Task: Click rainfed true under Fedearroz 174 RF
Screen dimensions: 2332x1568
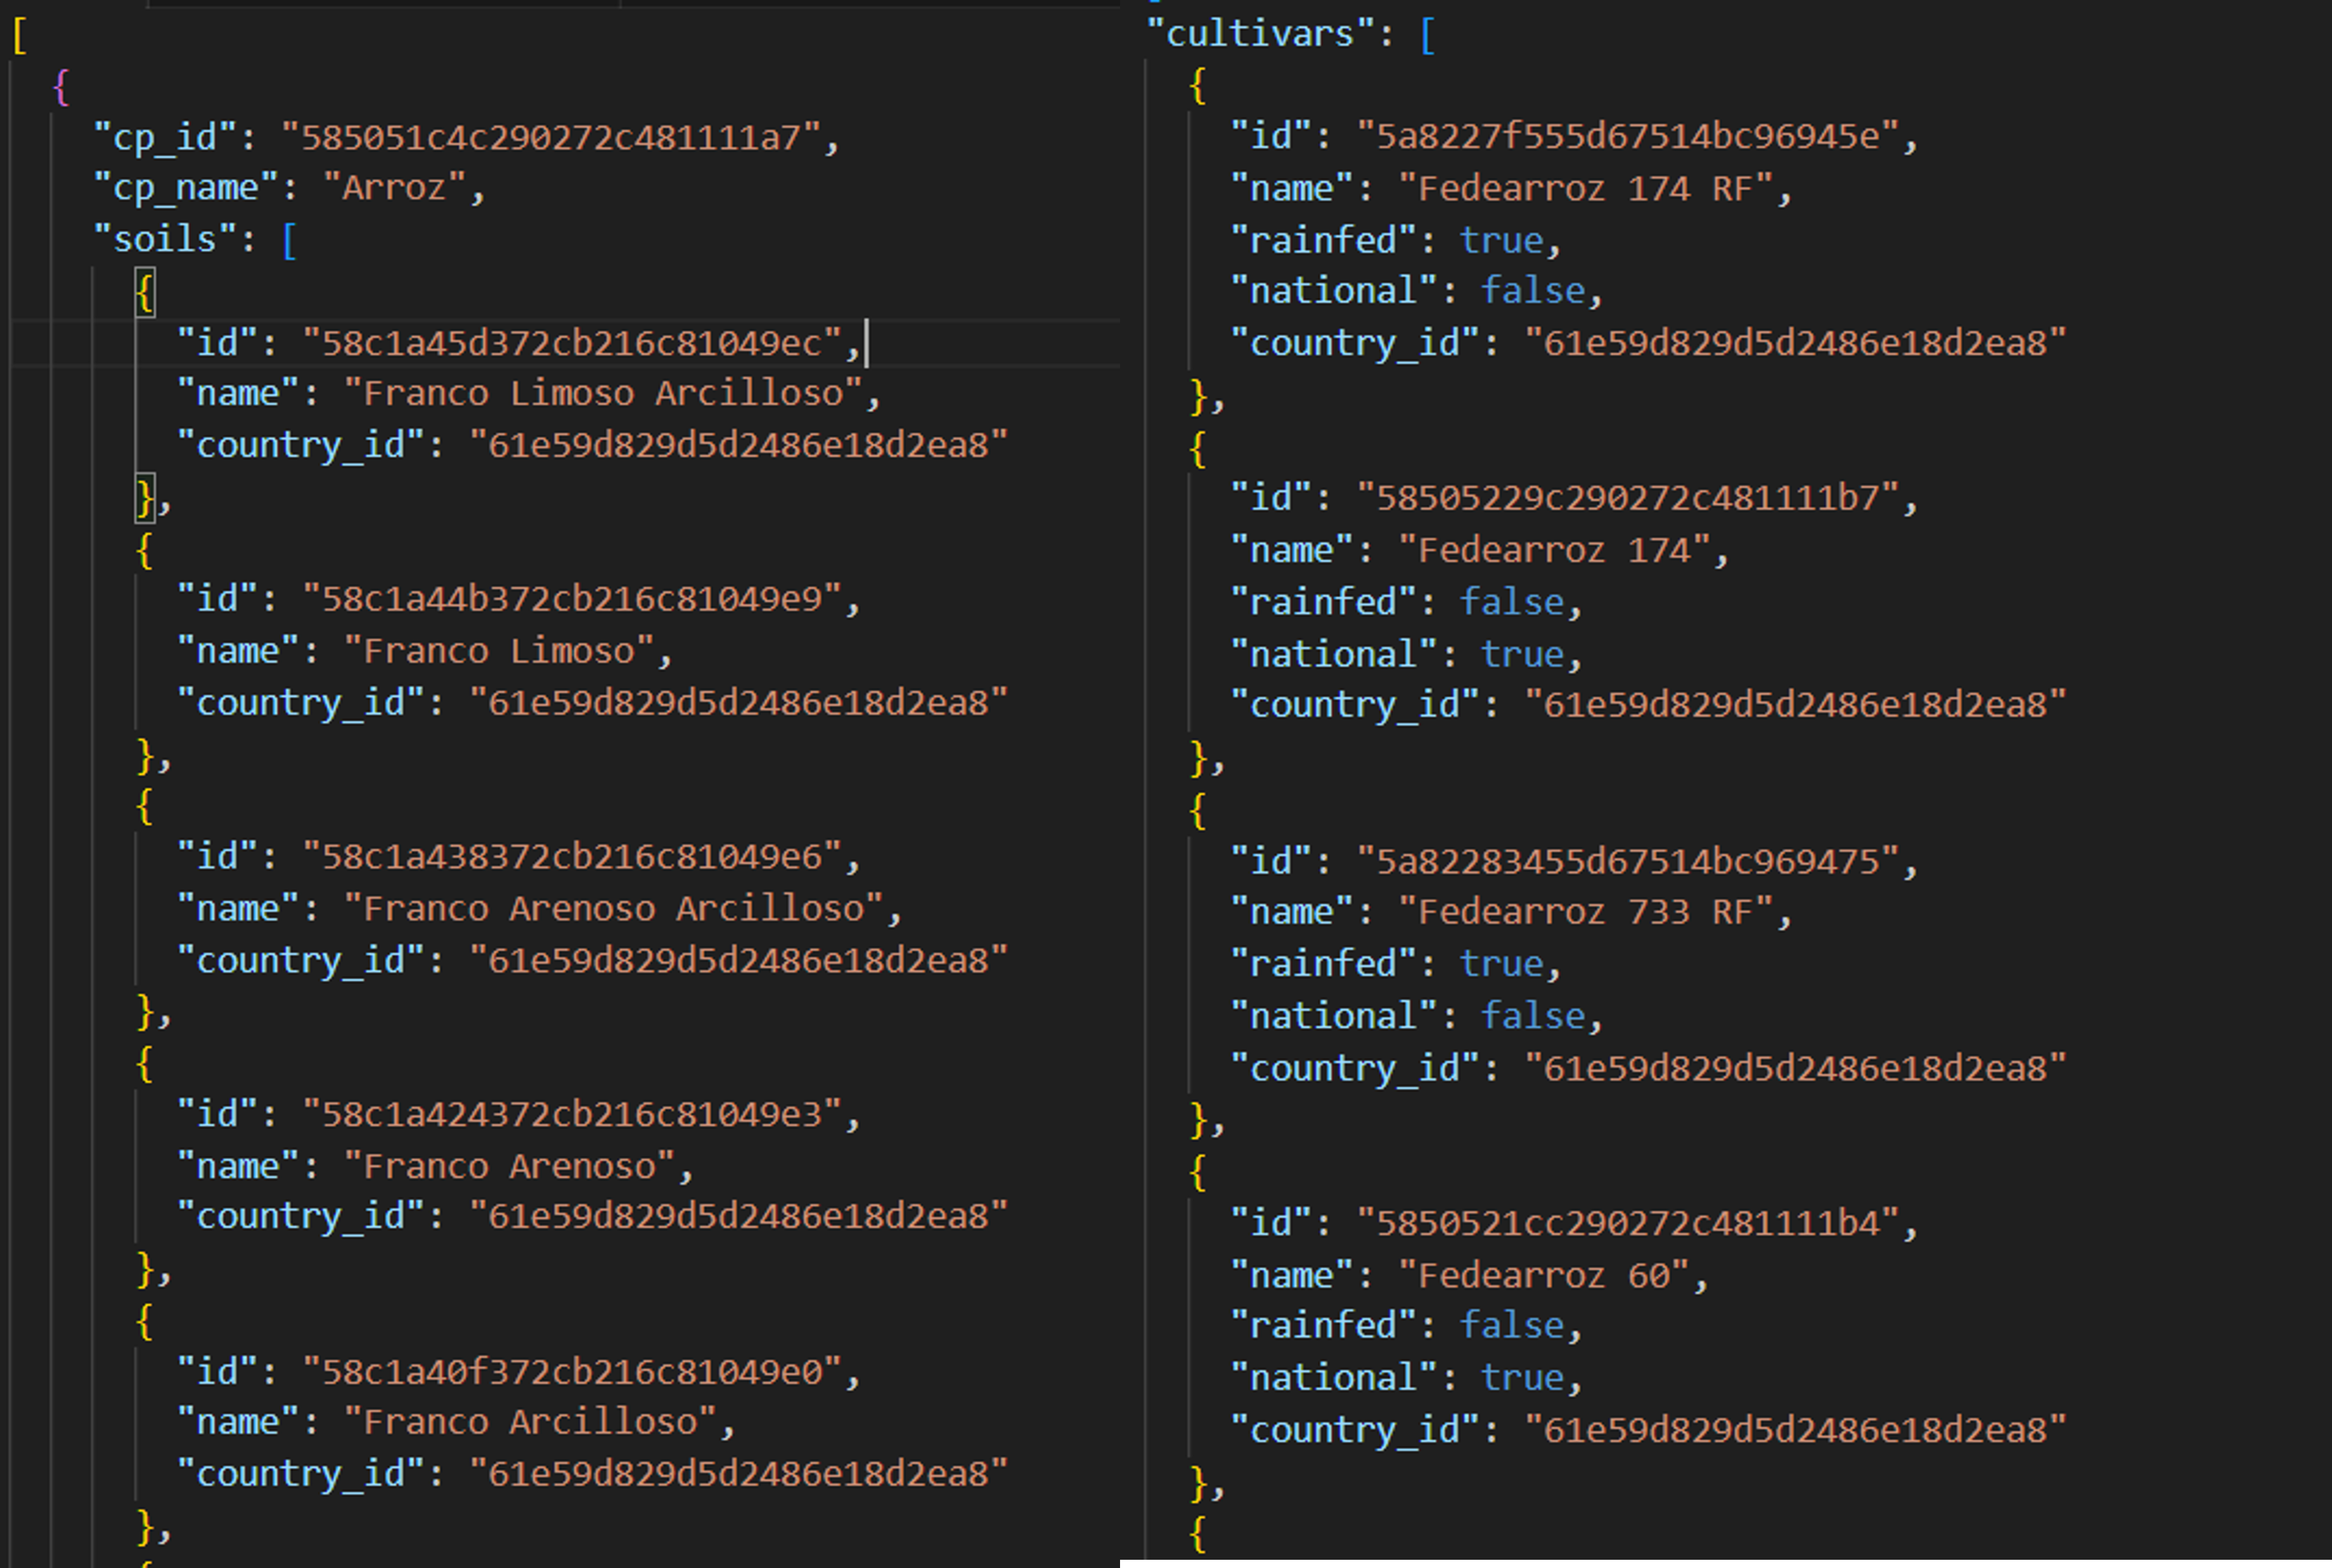Action: pos(1500,241)
